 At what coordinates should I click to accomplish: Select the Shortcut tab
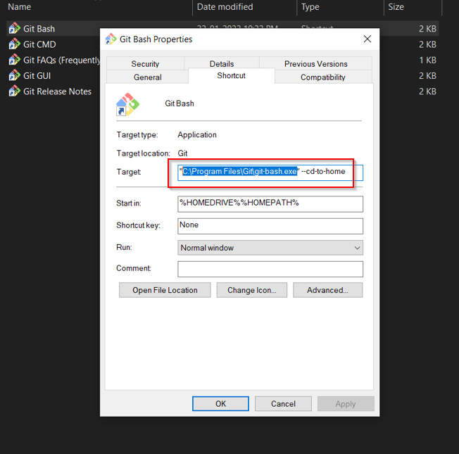[x=231, y=75]
